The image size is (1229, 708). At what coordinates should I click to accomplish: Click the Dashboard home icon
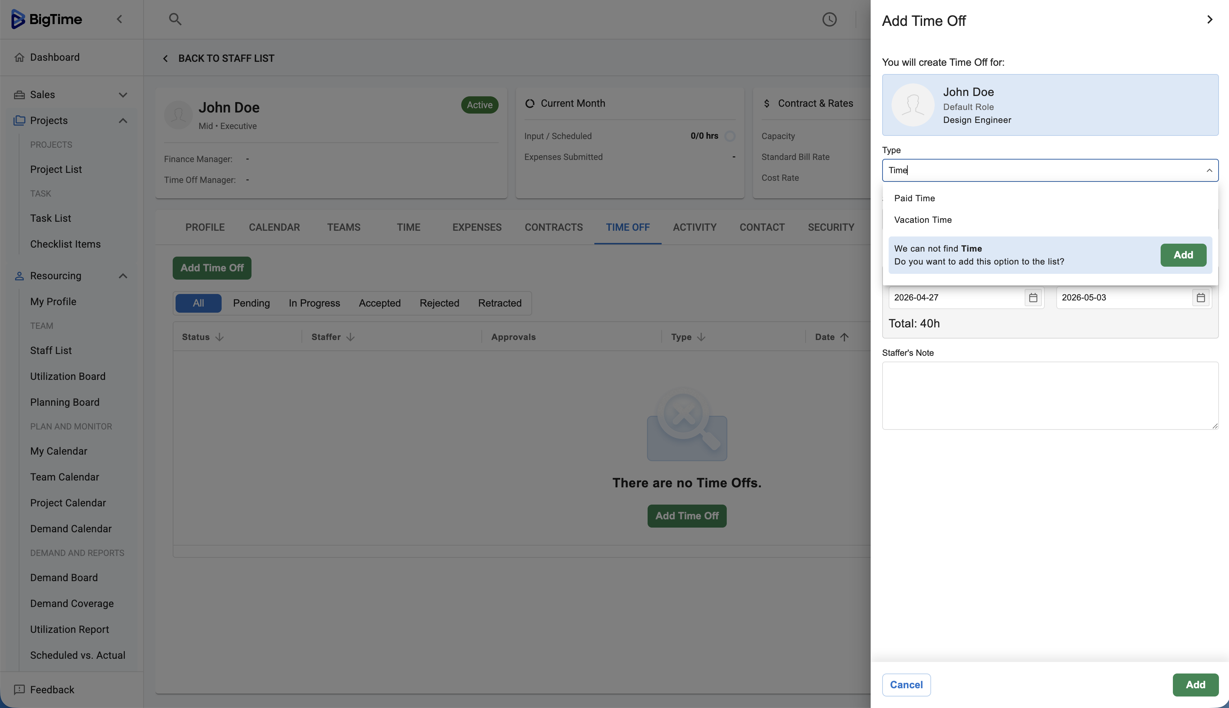19,58
